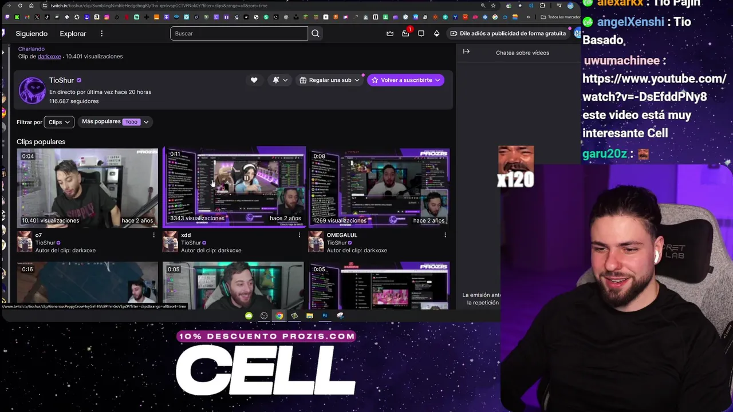The image size is (733, 412).
Task: Click the darkxoxe clip author link
Action: (x=49, y=56)
